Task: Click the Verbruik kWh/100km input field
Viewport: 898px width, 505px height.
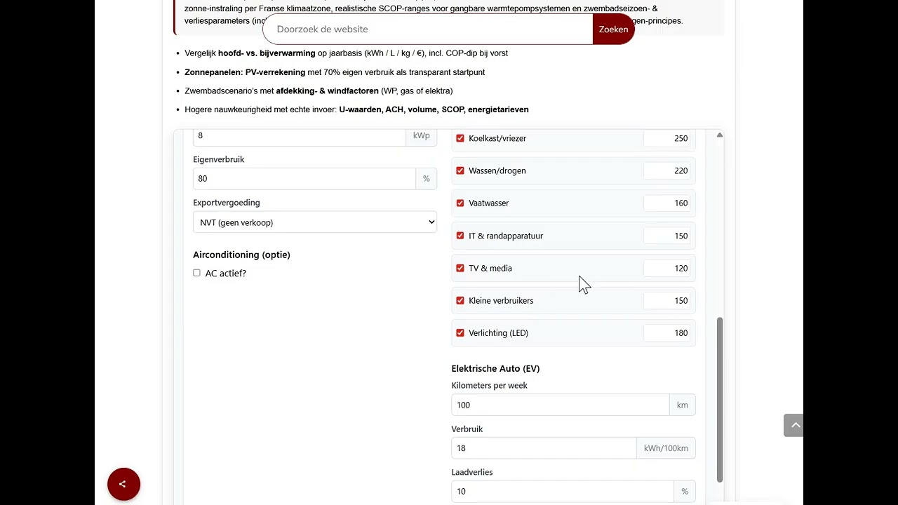Action: coord(544,448)
